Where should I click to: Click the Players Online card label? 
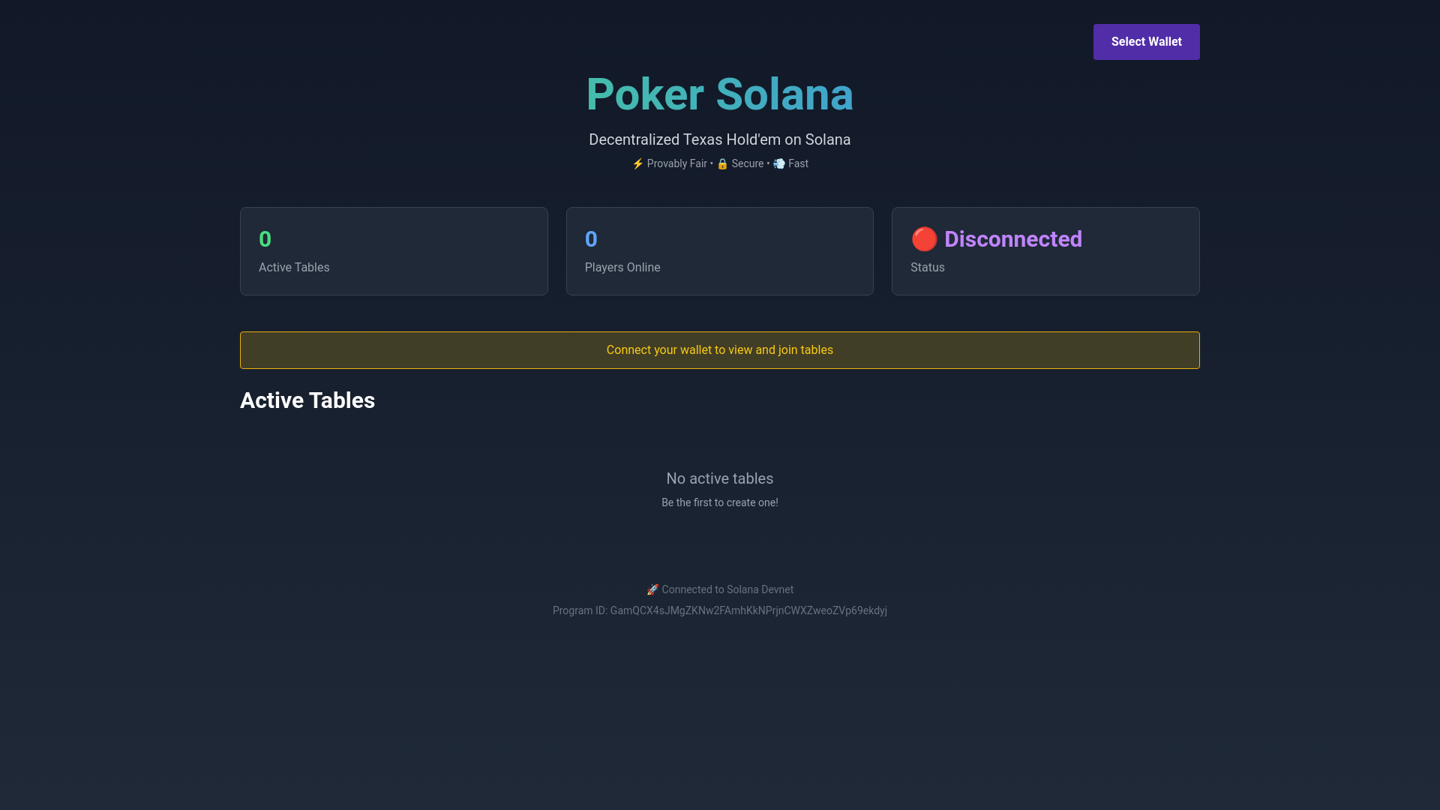tap(622, 268)
